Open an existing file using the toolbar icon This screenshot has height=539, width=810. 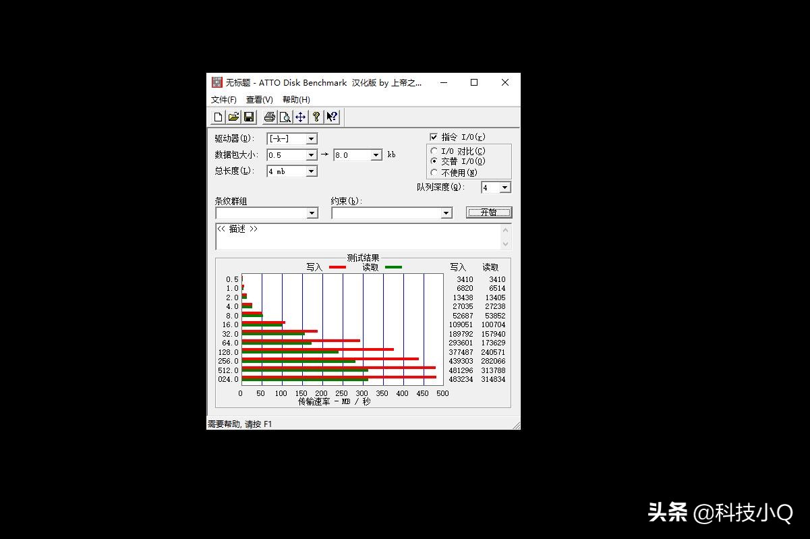click(x=233, y=117)
